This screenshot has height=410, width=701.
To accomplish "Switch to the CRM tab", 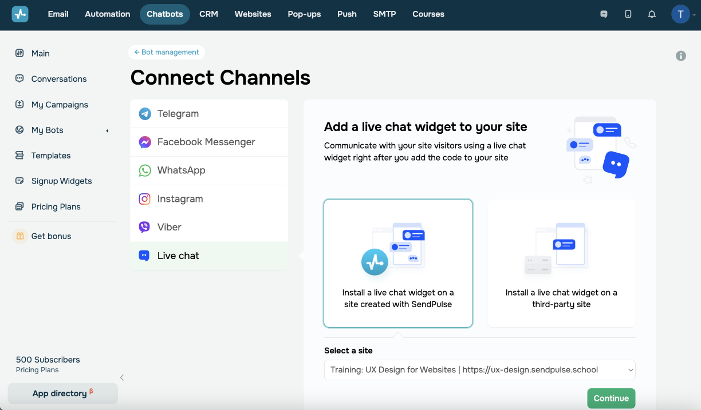I will (x=208, y=14).
